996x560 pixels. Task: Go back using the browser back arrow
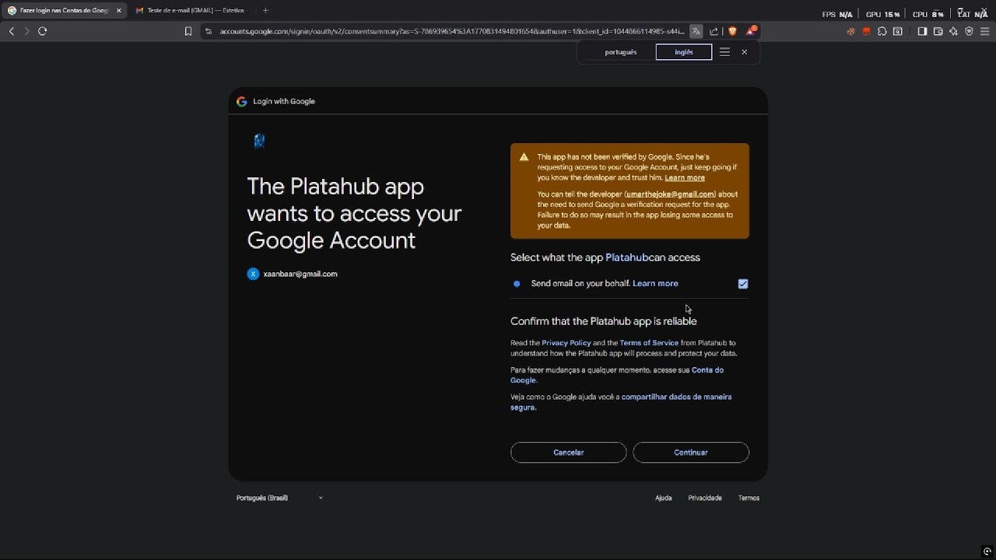[12, 31]
